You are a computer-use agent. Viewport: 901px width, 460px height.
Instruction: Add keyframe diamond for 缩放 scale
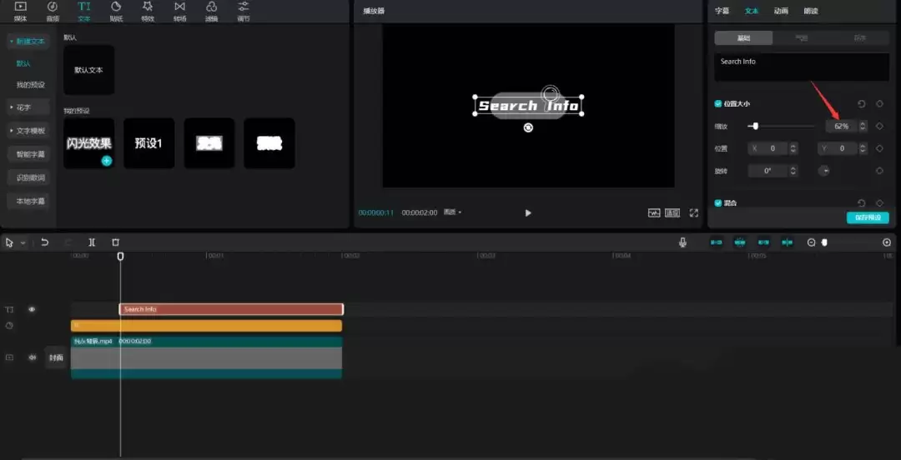coord(879,127)
